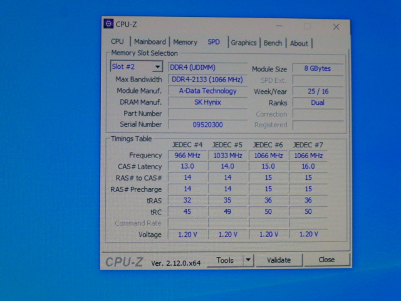
Task: Click the DDR4 (UDIMM) memory type field
Action: [x=207, y=68]
